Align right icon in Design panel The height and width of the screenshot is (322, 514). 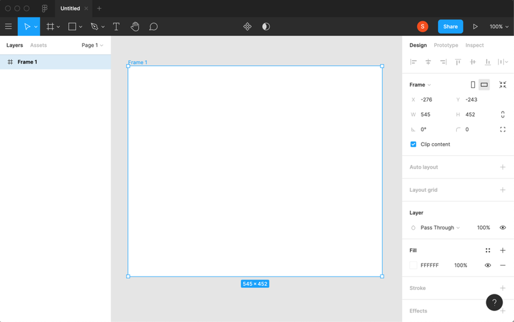click(443, 62)
